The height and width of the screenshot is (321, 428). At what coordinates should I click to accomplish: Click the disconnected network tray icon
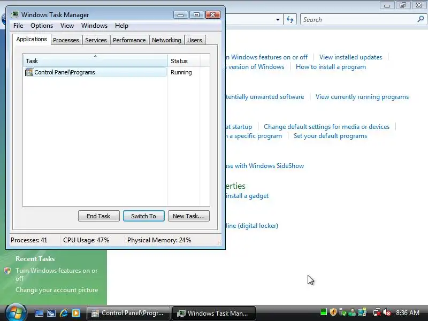point(377,312)
